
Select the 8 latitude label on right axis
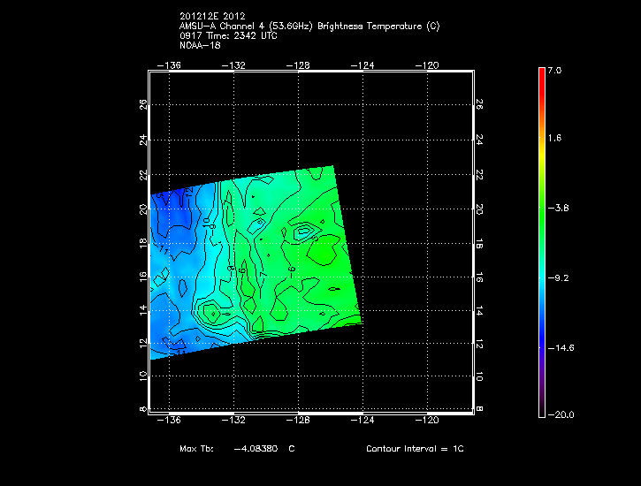tap(479, 409)
